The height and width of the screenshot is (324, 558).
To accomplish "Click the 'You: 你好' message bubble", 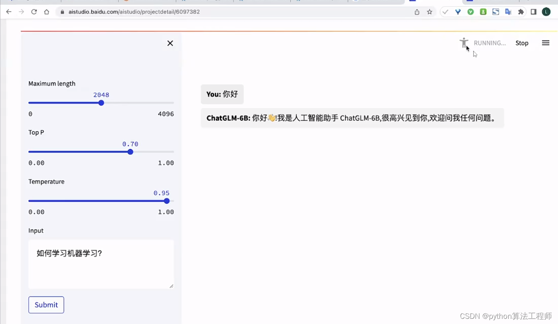I will 222,94.
